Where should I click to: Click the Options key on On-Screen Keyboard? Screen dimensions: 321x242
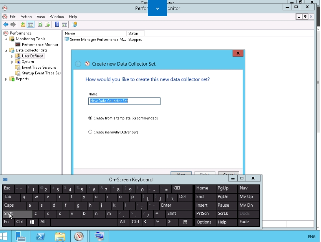[x=205, y=222]
